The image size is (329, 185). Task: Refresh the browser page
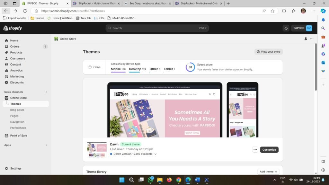tap(25, 11)
